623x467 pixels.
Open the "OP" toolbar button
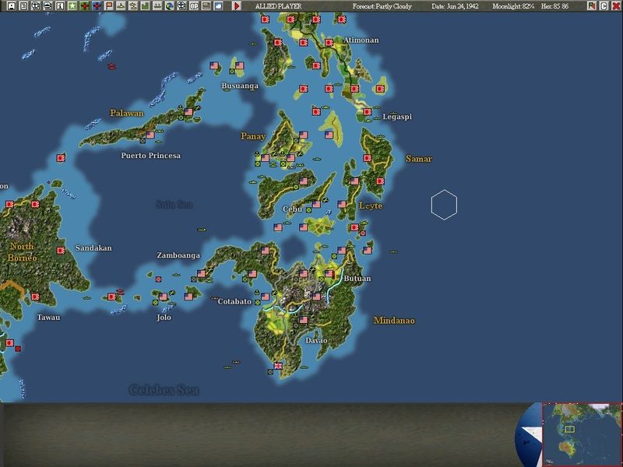coord(194,5)
